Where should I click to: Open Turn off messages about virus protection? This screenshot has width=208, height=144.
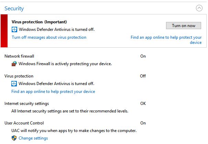coord(49,37)
